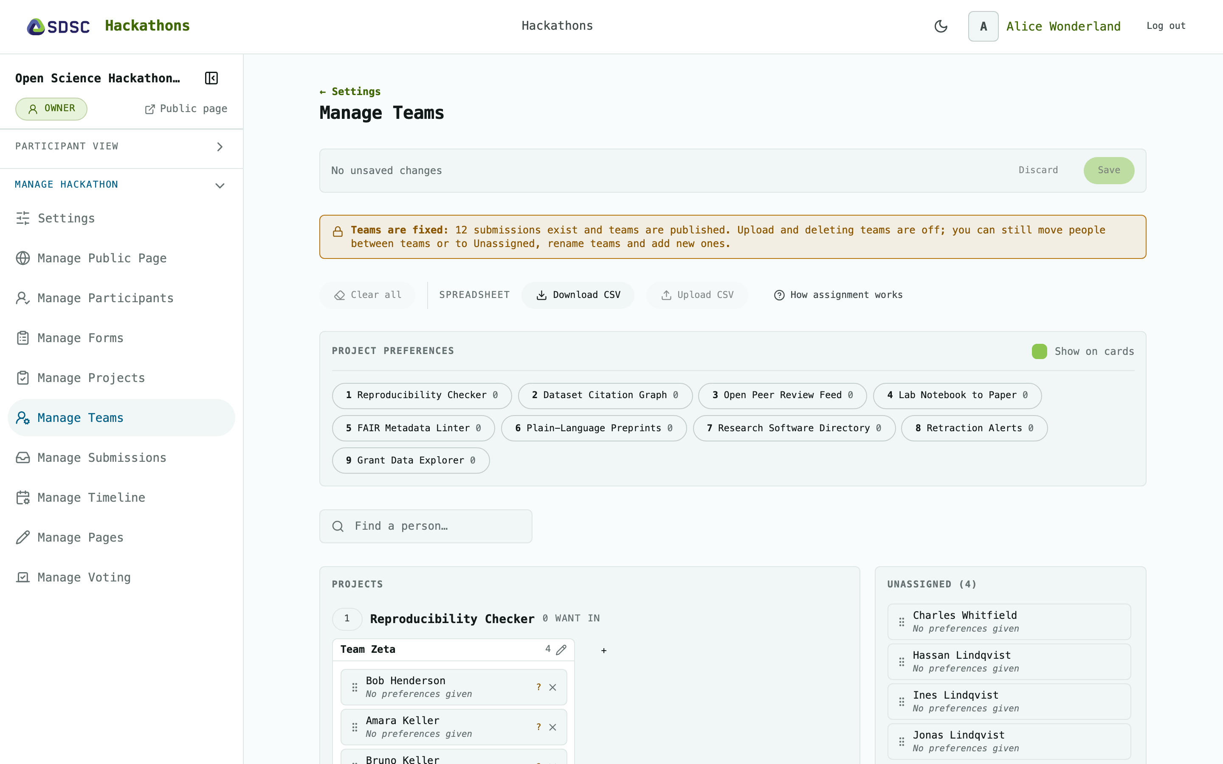The width and height of the screenshot is (1223, 764).
Task: Open Manage Submissions
Action: click(121, 458)
